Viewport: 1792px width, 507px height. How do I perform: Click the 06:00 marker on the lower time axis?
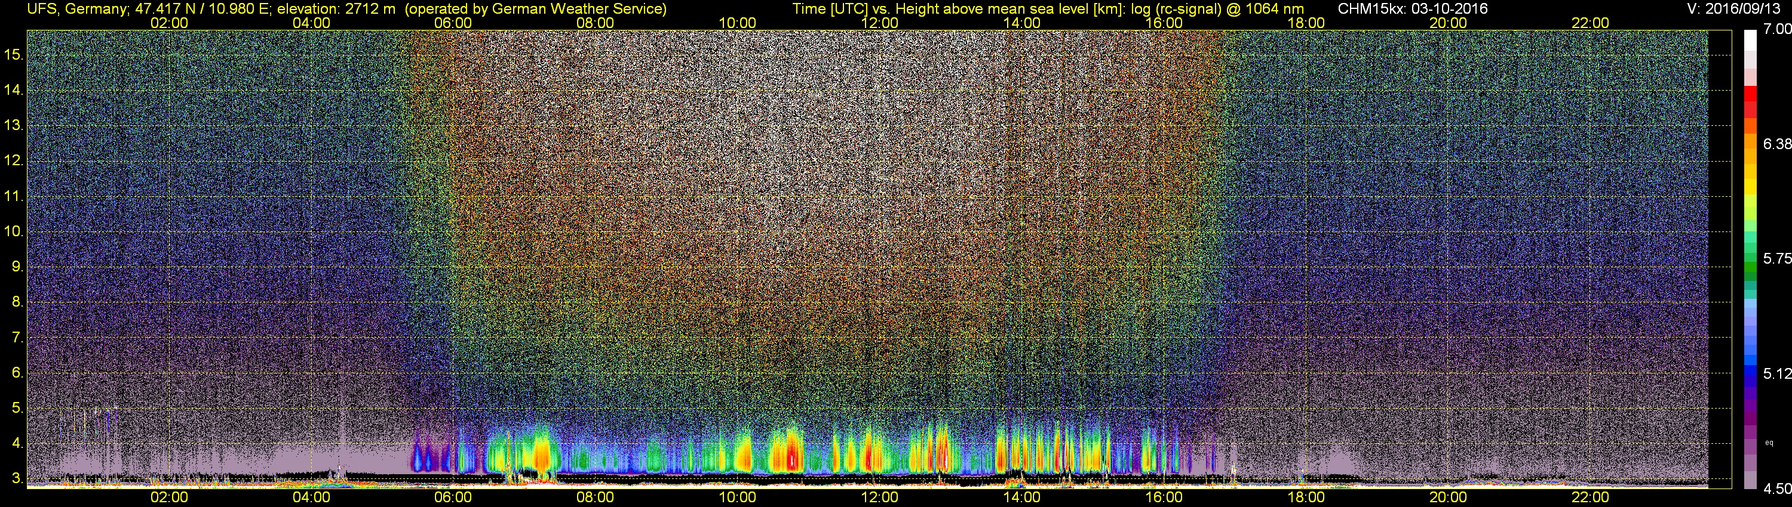pos(453,497)
